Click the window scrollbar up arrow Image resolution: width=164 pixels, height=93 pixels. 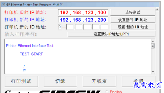click(x=157, y=9)
